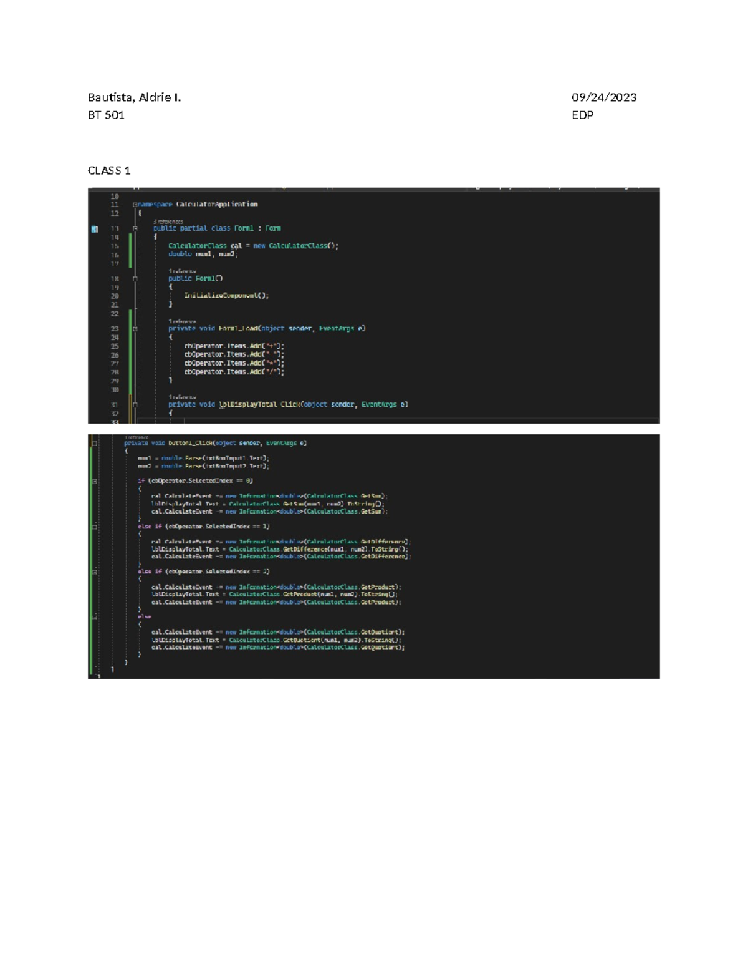748x969 pixels.
Task: Open references link above class Form1
Action: point(168,222)
